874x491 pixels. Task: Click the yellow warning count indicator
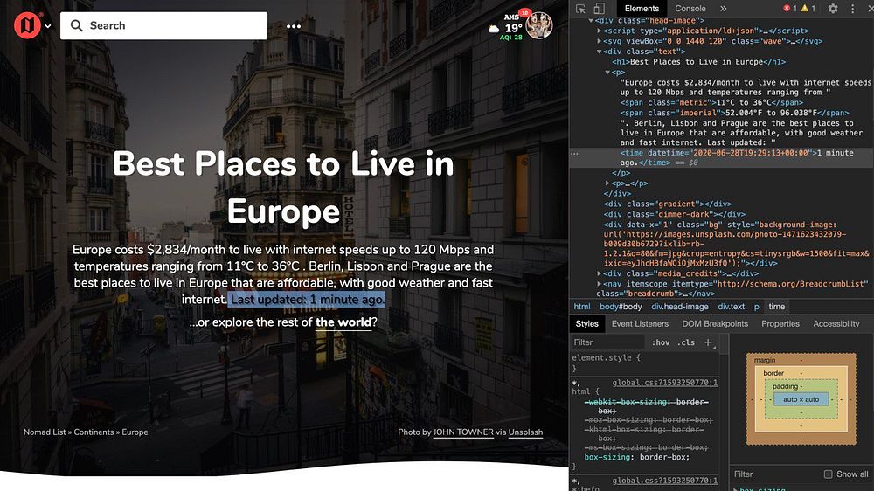point(808,9)
